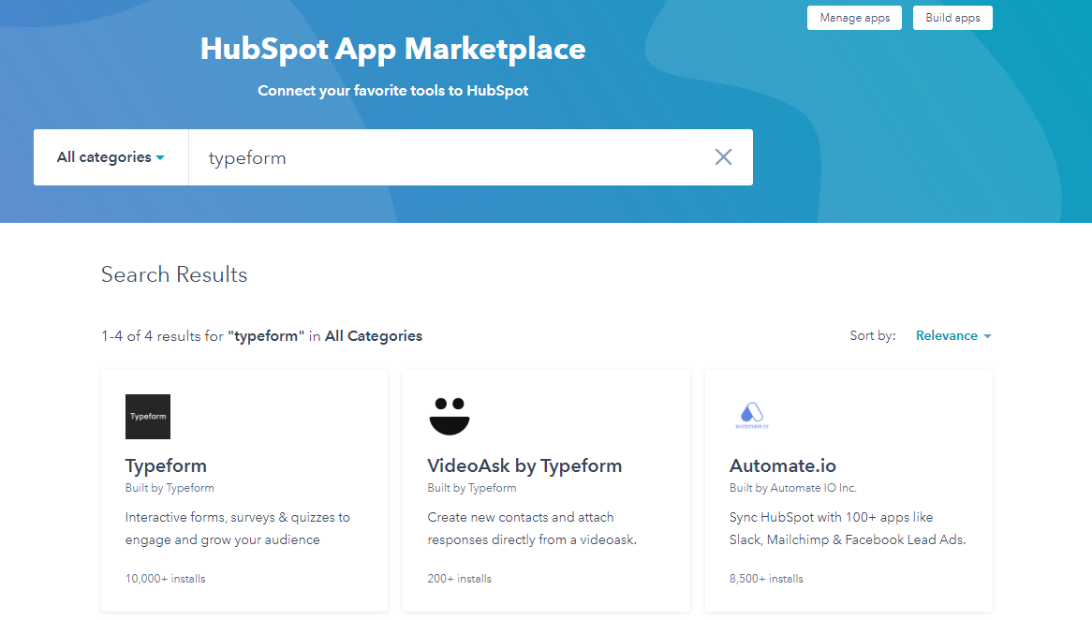Open the Typeform app listing title
The image size is (1092, 620).
(166, 465)
